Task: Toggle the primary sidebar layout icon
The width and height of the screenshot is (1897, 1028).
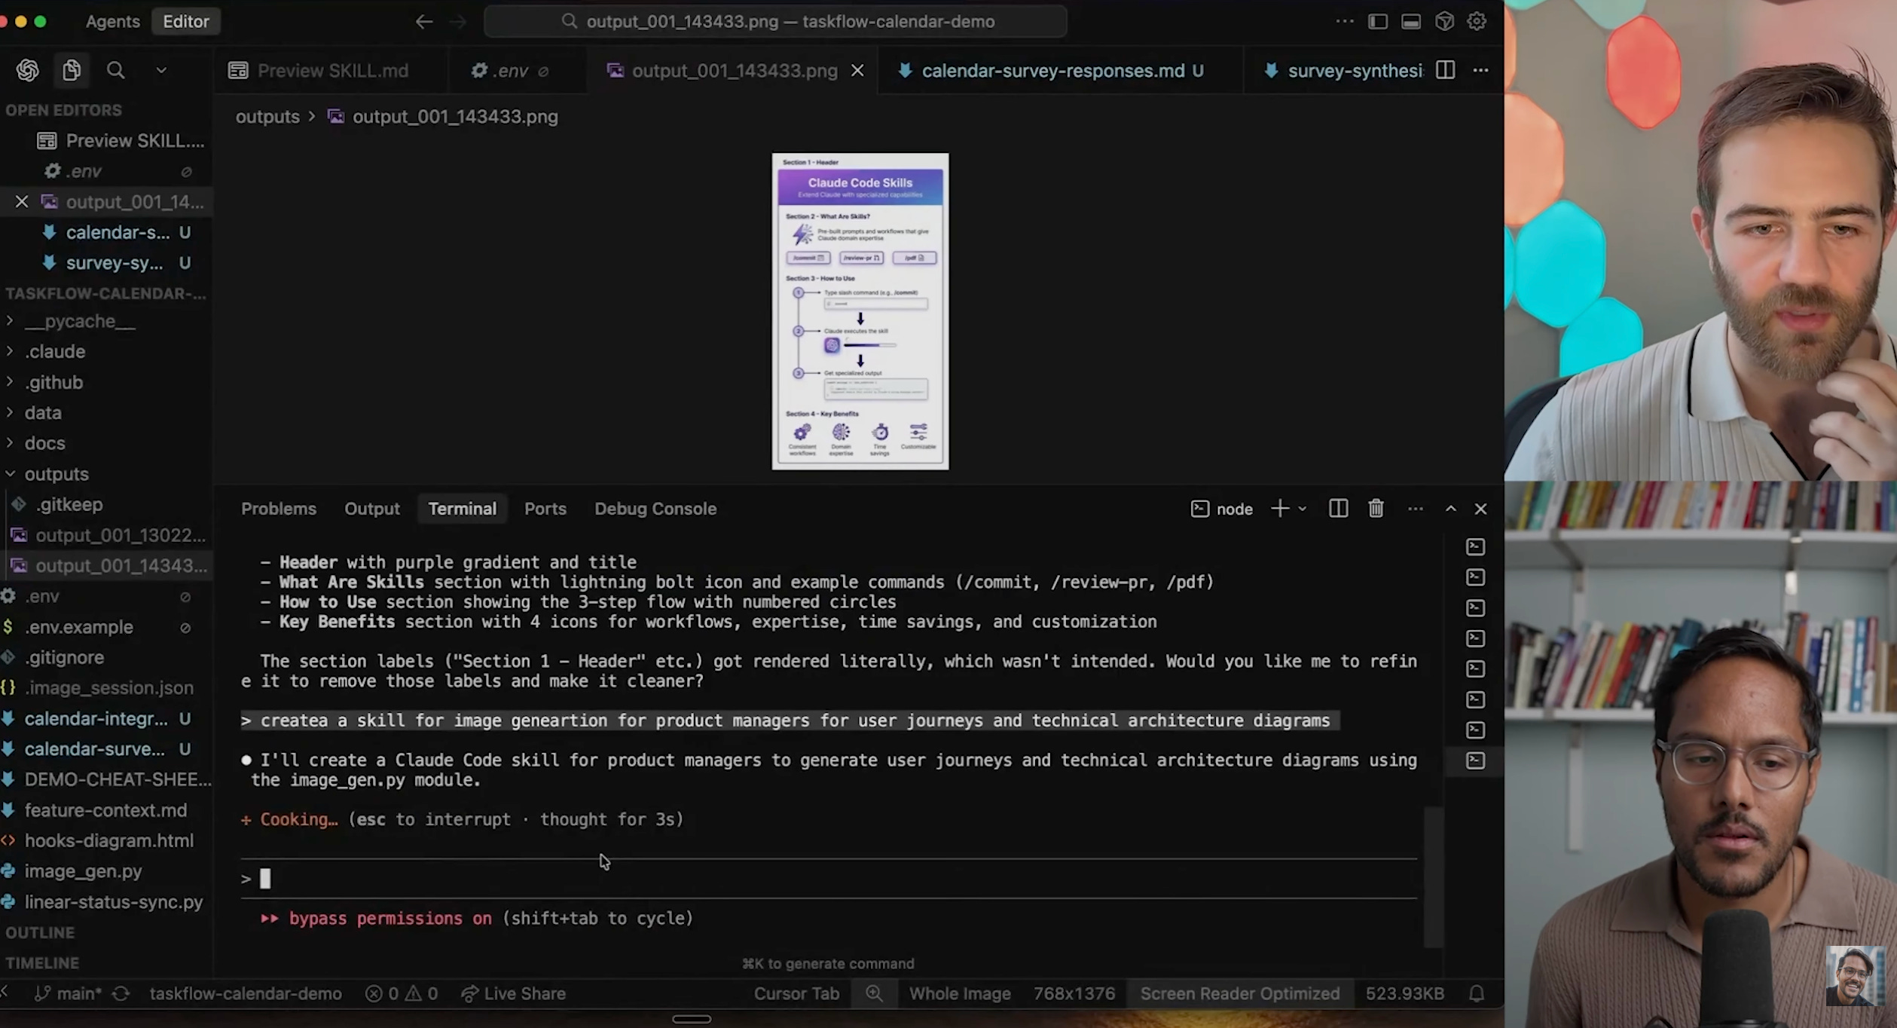Action: point(1377,21)
